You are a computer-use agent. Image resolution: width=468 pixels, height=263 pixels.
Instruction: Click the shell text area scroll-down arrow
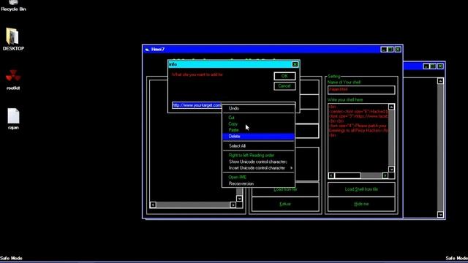click(x=391, y=169)
